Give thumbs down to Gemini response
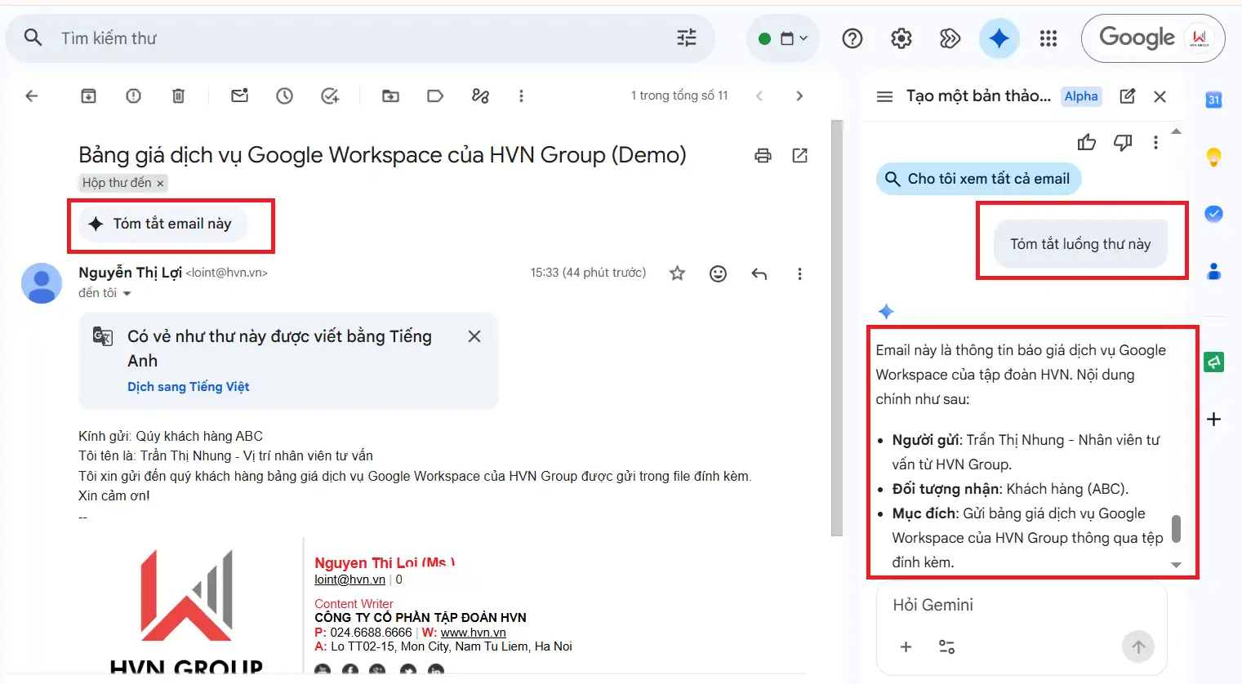Viewport: 1242px width, 684px height. point(1123,143)
